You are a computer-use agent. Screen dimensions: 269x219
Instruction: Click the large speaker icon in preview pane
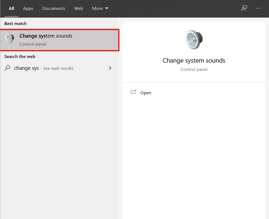[x=194, y=40]
